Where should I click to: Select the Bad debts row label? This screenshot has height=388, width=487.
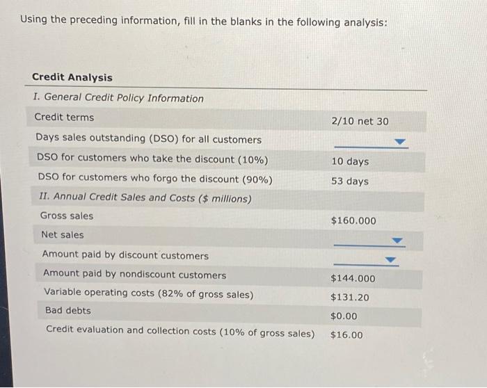68,310
